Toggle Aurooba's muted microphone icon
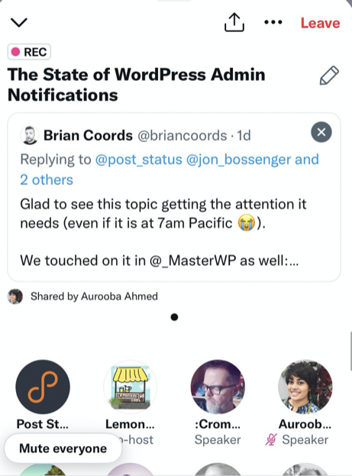 pyautogui.click(x=271, y=439)
